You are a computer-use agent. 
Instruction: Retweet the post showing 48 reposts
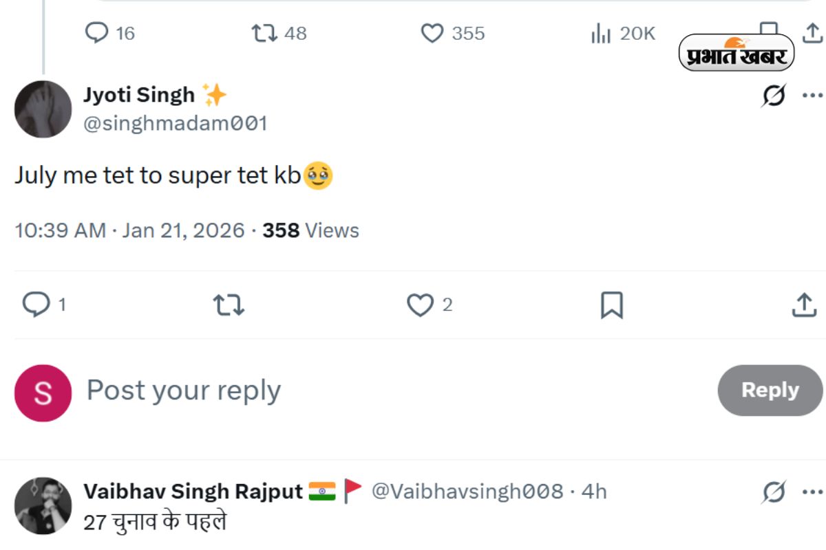coord(264,32)
